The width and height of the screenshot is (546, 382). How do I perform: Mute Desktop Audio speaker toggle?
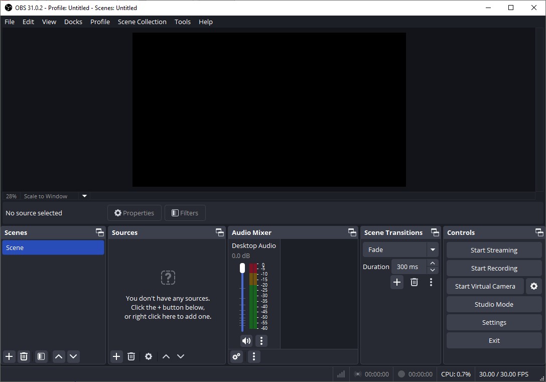point(246,340)
